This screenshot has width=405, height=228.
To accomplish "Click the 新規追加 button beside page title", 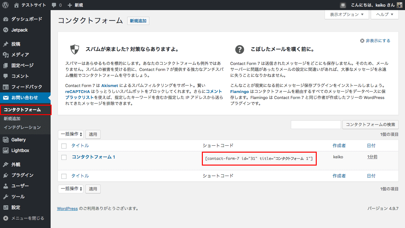I will pos(138,21).
